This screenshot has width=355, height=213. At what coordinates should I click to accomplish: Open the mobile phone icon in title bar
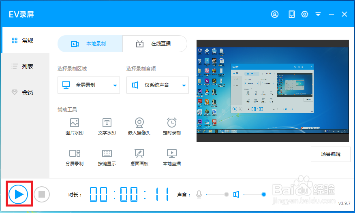[292, 14]
